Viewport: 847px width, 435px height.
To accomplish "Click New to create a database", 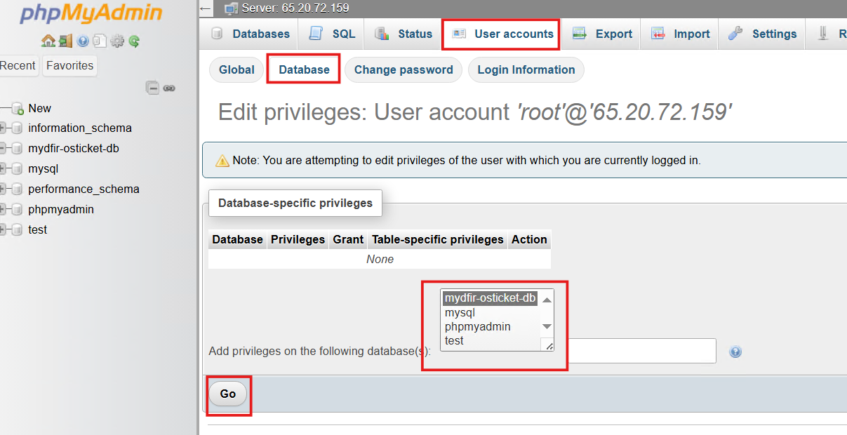I will pyautogui.click(x=40, y=108).
